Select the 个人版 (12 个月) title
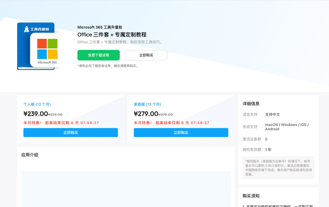The width and height of the screenshot is (329, 207). coord(37,104)
